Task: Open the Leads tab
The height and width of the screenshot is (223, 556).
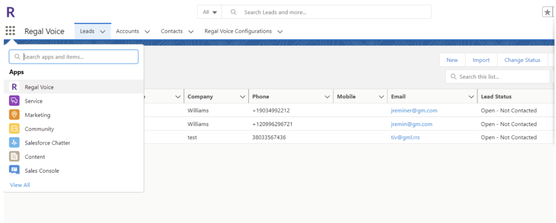Action: click(x=87, y=31)
